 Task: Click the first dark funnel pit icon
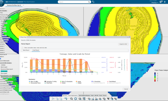108,99
